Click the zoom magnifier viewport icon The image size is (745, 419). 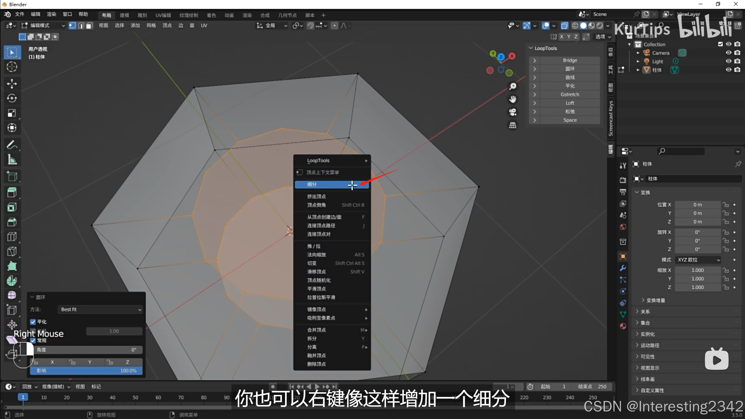pos(513,86)
